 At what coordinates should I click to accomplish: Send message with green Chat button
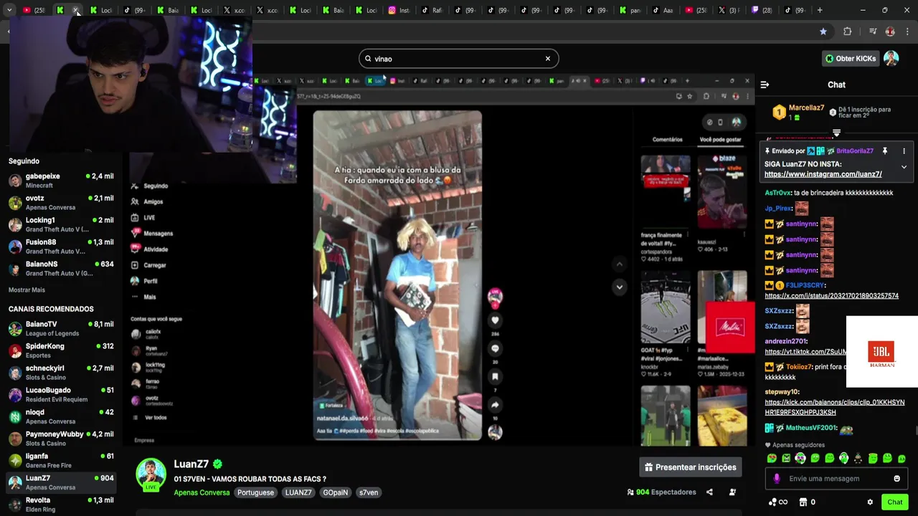(x=894, y=502)
